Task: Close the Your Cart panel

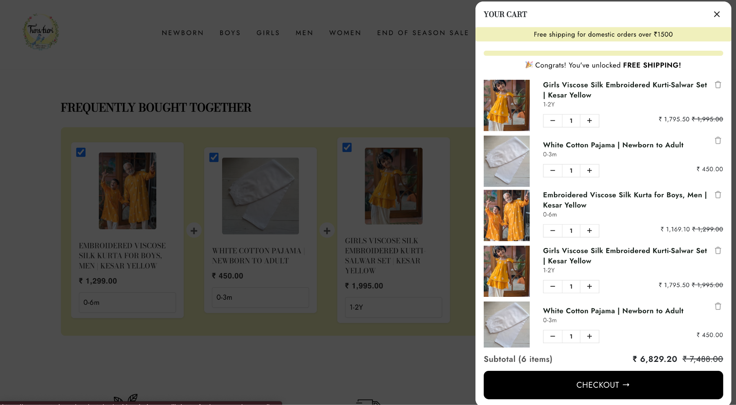Action: 717,14
